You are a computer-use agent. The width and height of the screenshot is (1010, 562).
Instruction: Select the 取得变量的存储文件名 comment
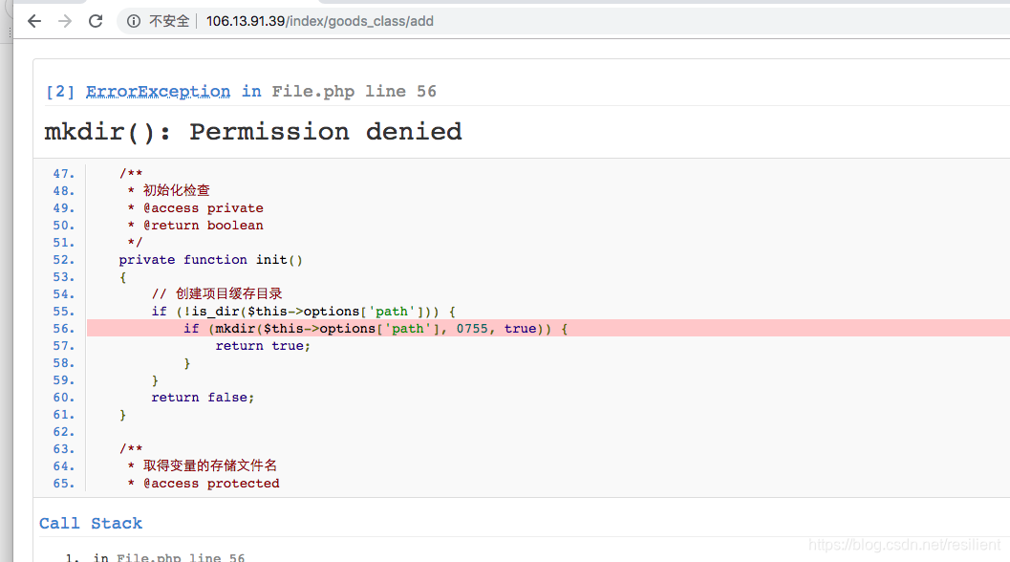point(209,466)
